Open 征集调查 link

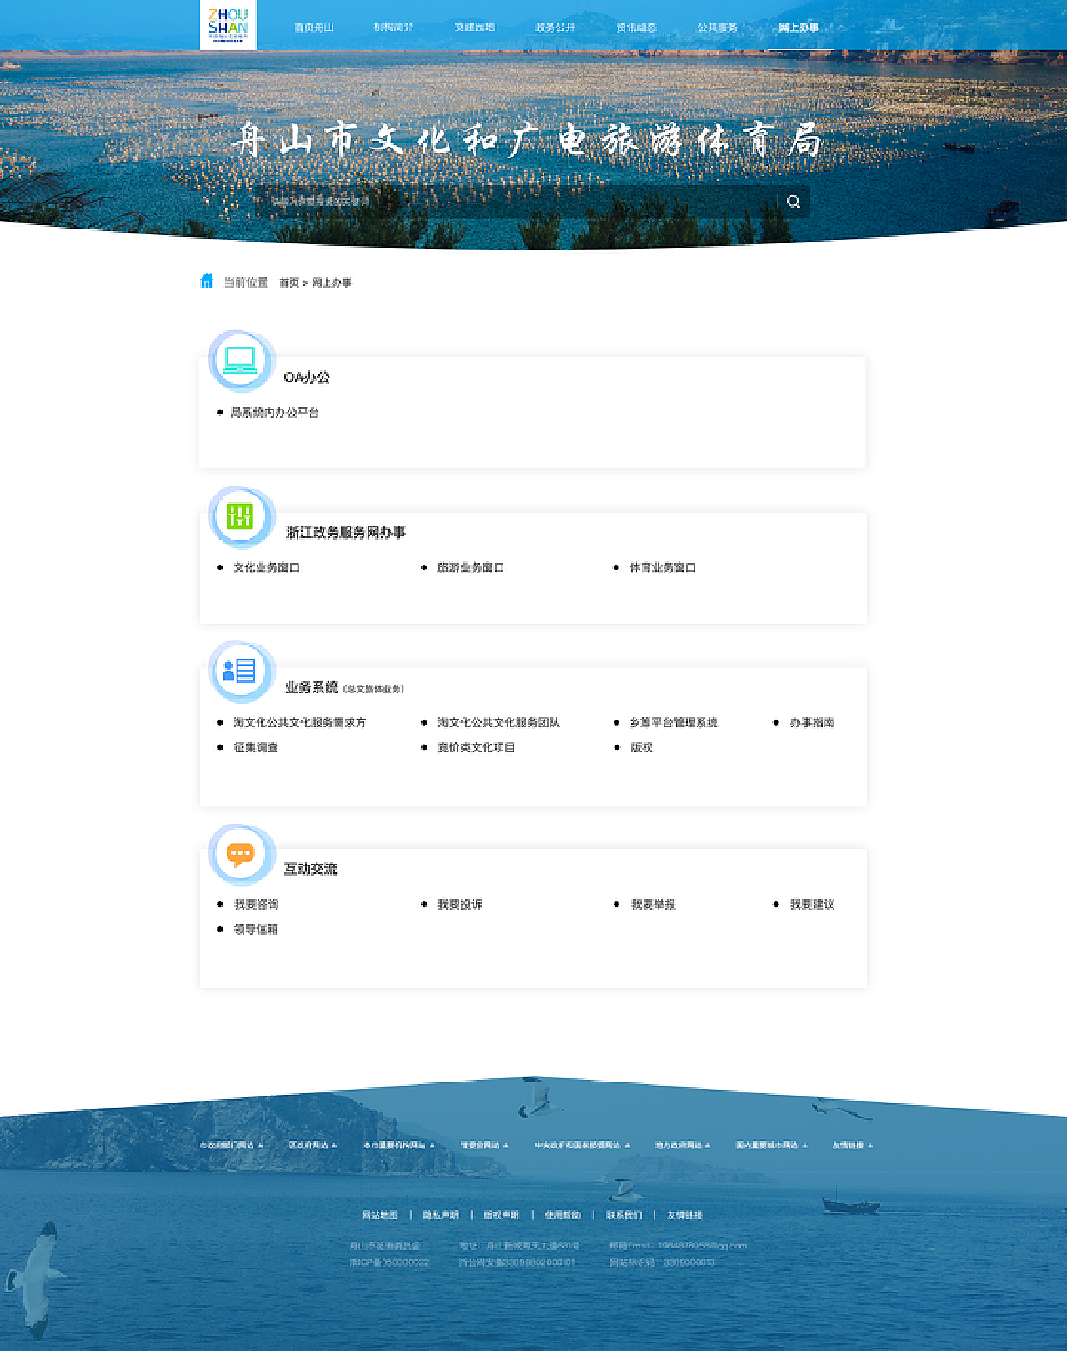click(x=256, y=747)
